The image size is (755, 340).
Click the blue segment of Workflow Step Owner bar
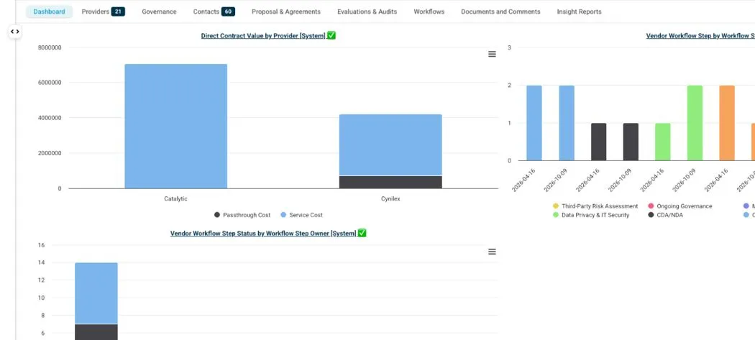(x=96, y=293)
